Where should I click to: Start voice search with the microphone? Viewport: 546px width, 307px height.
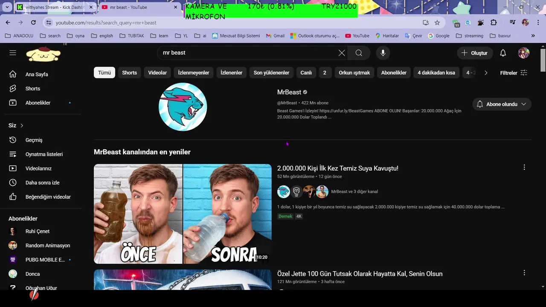point(383,53)
